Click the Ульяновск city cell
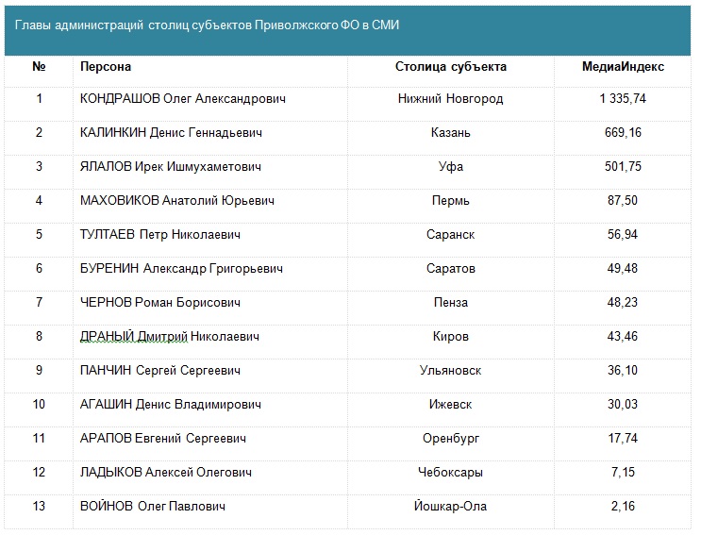 point(450,371)
